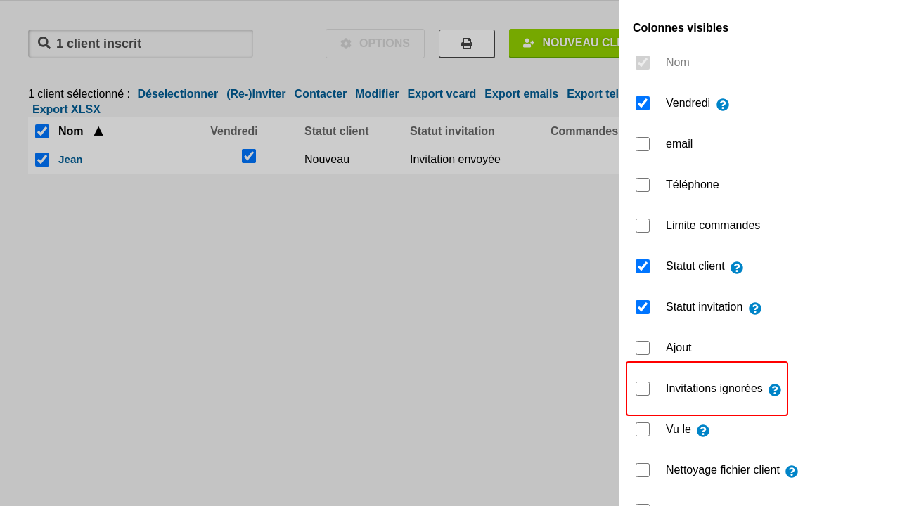The height and width of the screenshot is (506, 900).
Task: Click the Nouveau client button
Action: point(570,43)
